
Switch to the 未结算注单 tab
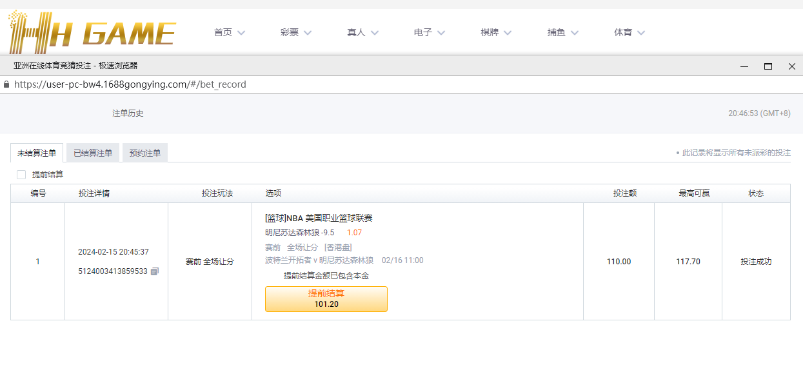coord(37,153)
